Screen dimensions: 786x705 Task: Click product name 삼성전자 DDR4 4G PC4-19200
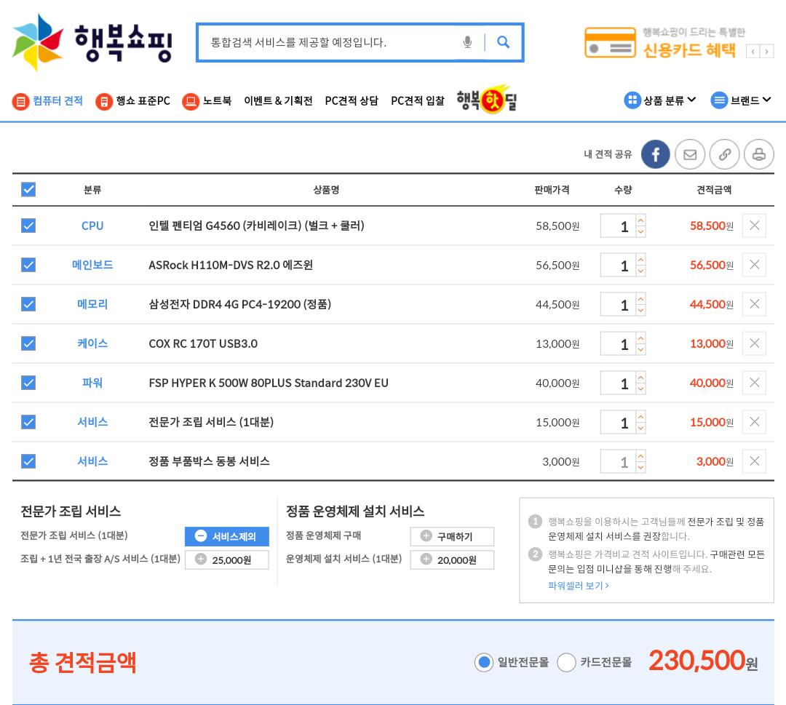tap(239, 304)
